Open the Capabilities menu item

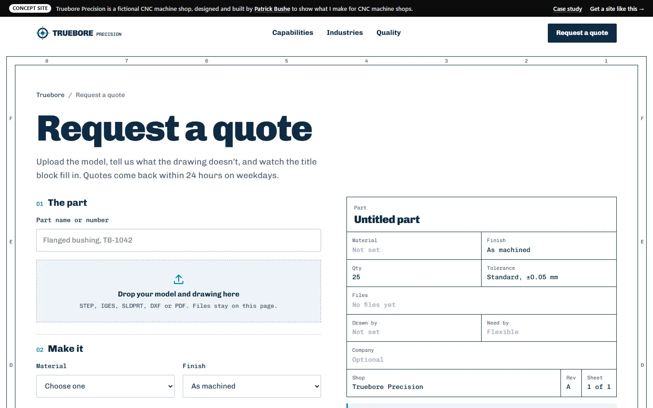pyautogui.click(x=292, y=33)
